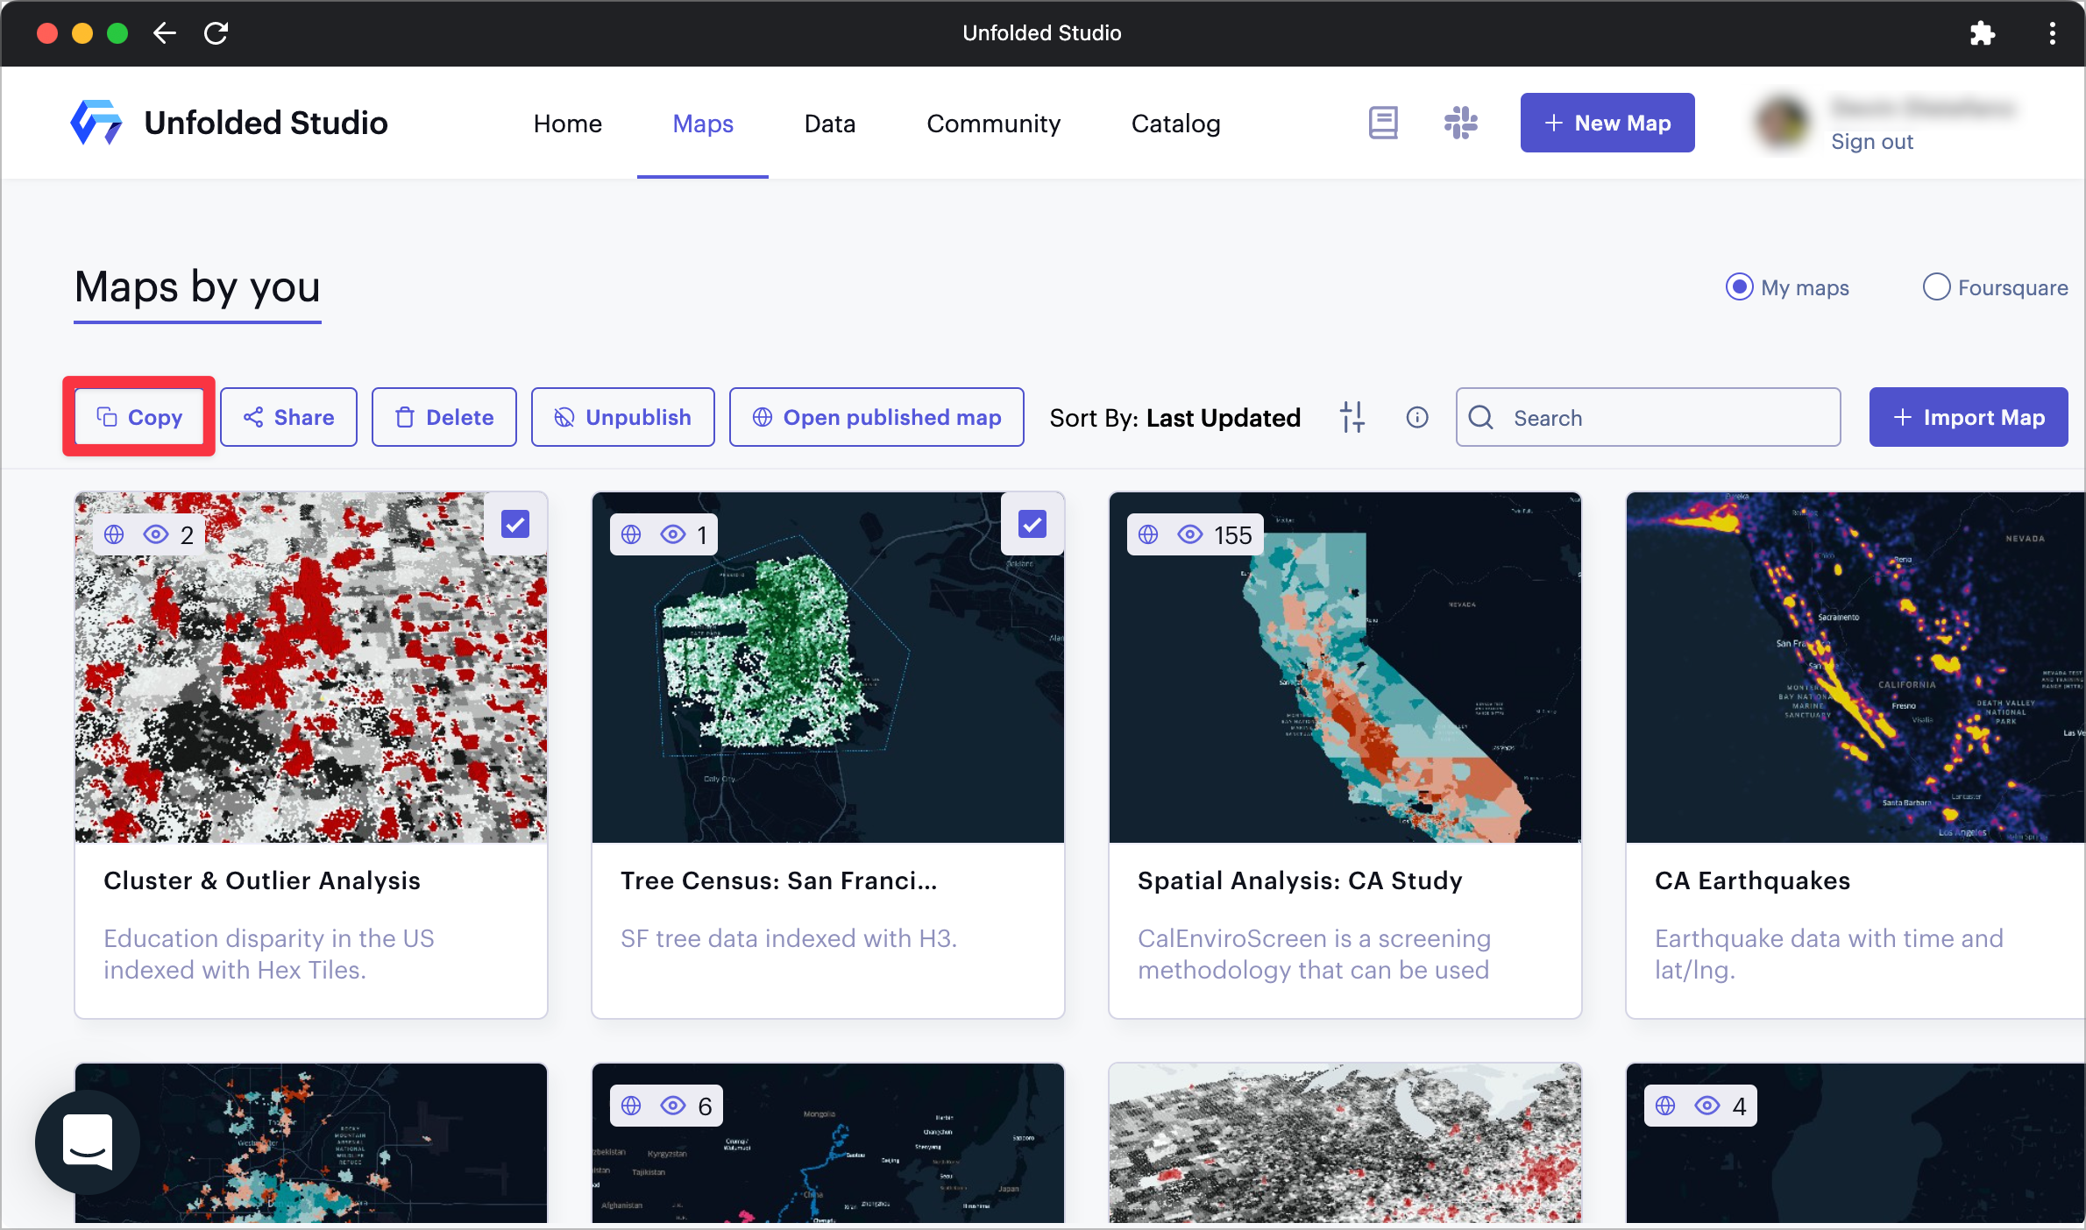Click the Sign out link
2086x1230 pixels.
tap(1871, 142)
